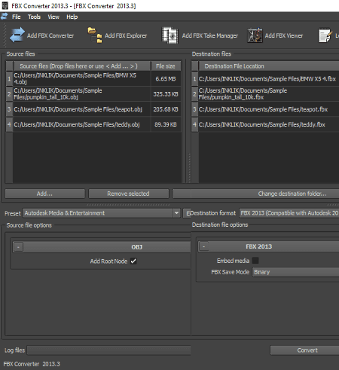339x370 pixels.
Task: Open the Tools menu
Action: [34, 17]
